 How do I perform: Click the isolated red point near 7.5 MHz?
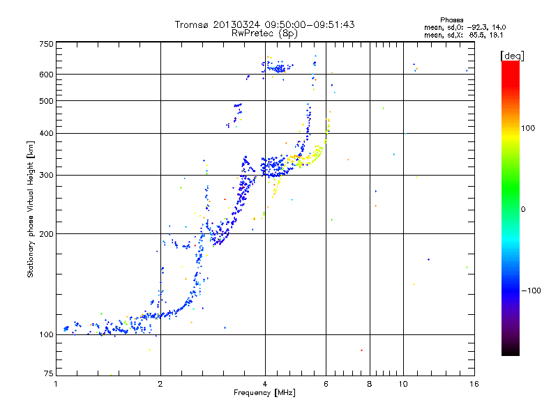click(361, 350)
